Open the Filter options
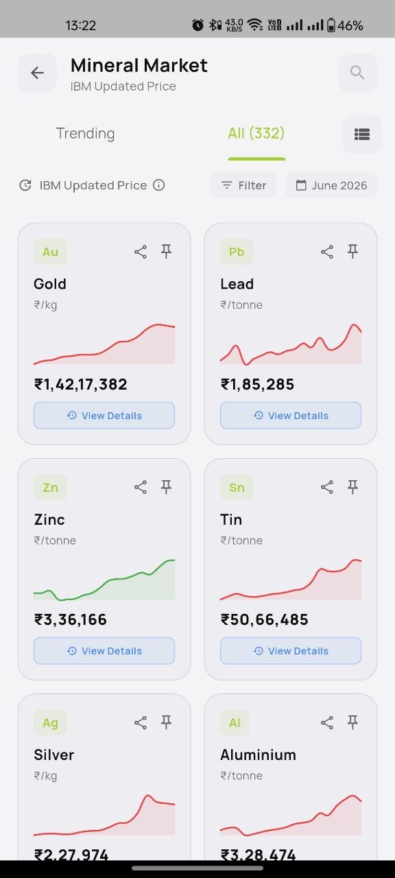 (243, 185)
